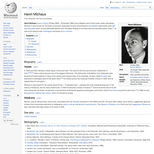Go to Main page in sidebar
This screenshot has height=154, width=154.
[x=7, y=23]
